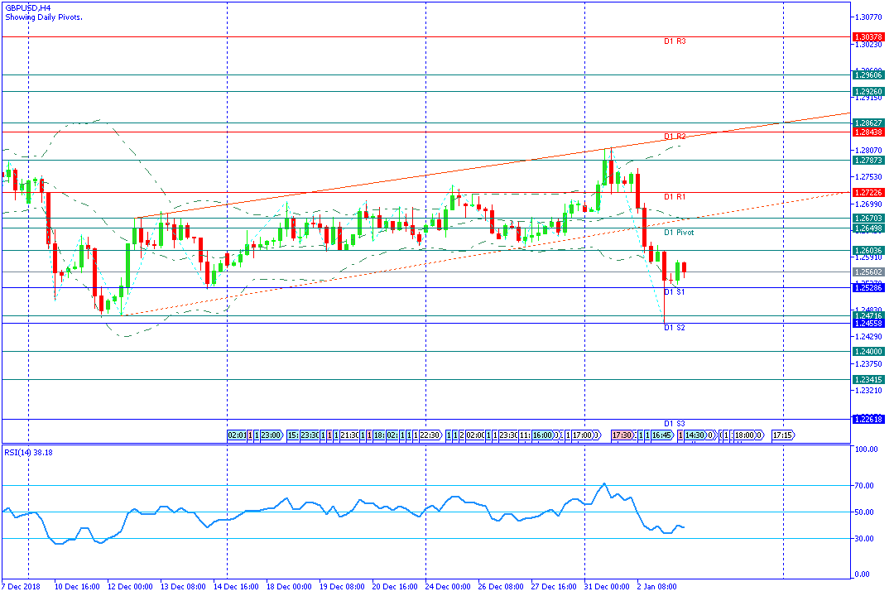The image size is (894, 596).
Task: Click the blue 1.25286 price tag
Action: click(x=868, y=288)
